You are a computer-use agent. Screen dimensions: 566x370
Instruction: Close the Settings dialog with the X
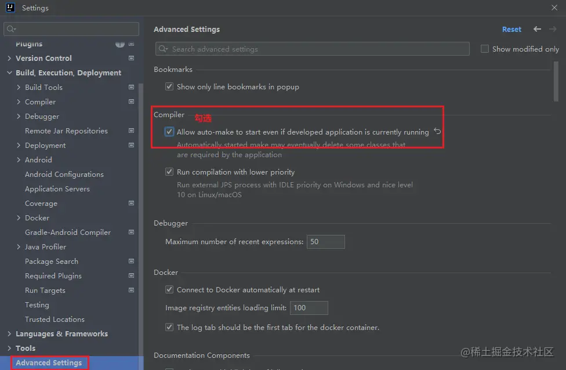click(x=554, y=8)
